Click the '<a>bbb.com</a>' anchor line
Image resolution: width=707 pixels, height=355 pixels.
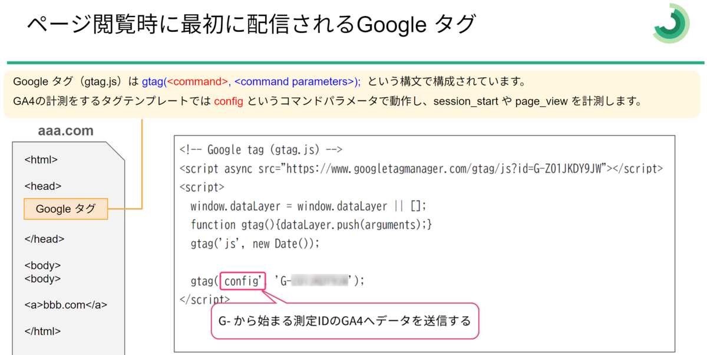click(x=66, y=305)
